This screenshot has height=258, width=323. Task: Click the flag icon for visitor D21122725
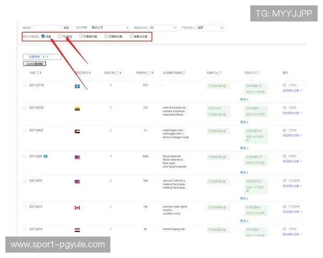tap(77, 109)
